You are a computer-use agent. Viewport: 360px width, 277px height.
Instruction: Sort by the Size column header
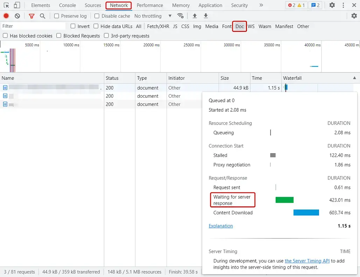[234, 78]
